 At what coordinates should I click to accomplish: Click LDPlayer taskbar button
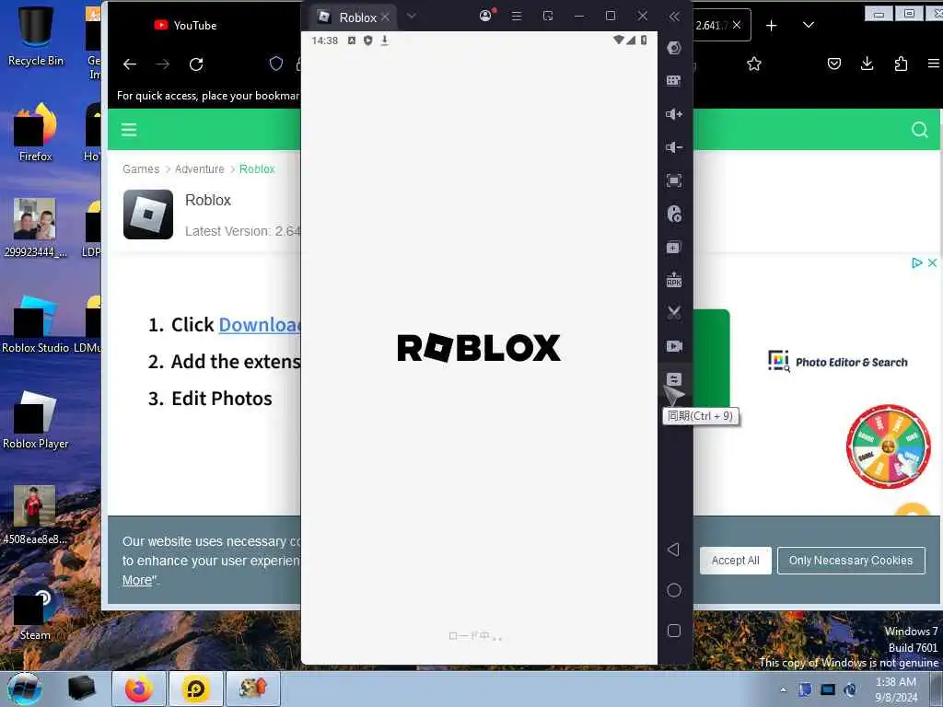click(x=196, y=689)
